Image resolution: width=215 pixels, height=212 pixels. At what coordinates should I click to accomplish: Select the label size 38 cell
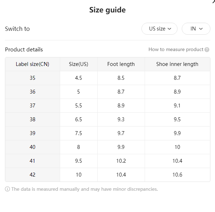click(33, 119)
